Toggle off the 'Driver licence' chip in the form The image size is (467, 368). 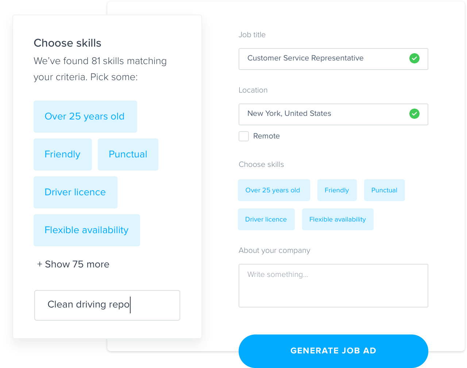click(266, 219)
